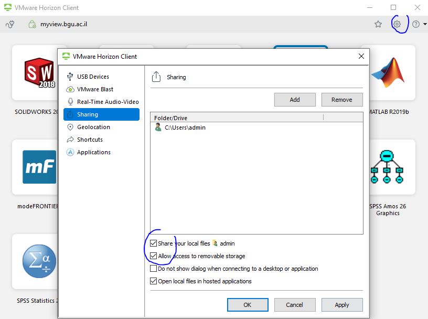Select the Sharing settings page
The height and width of the screenshot is (319, 428).
coord(101,114)
